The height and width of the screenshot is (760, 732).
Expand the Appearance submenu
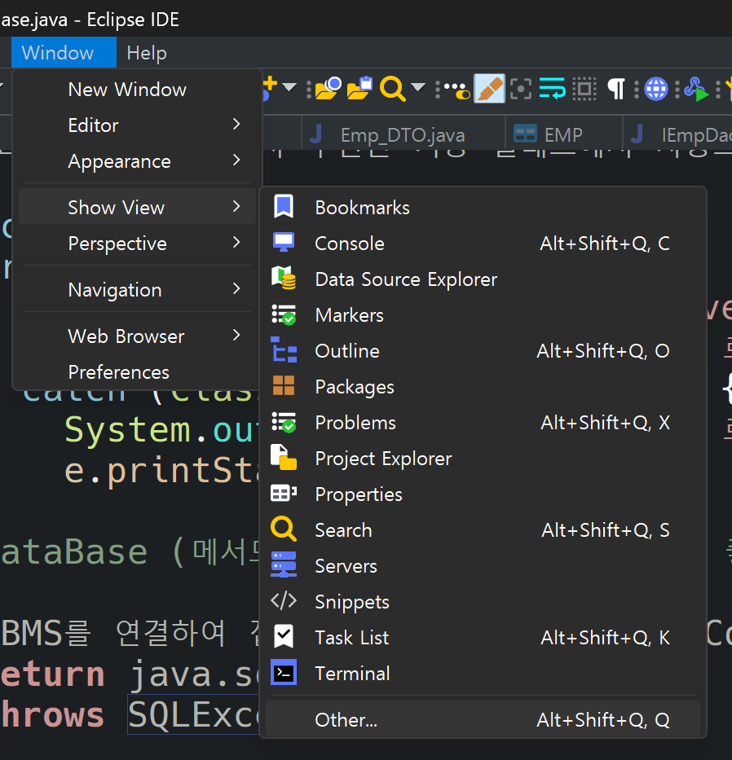[x=137, y=161]
